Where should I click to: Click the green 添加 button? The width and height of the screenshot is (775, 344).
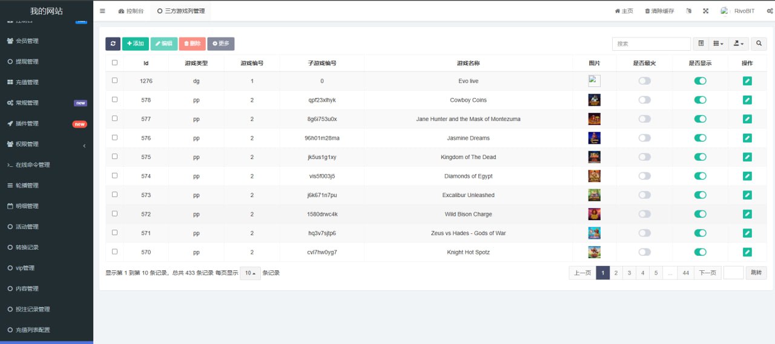pos(136,44)
